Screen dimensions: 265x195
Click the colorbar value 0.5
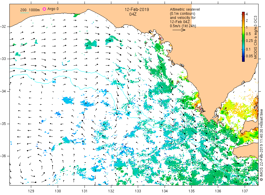[248, 34]
